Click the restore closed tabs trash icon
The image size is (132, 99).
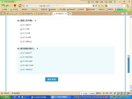[127, 13]
